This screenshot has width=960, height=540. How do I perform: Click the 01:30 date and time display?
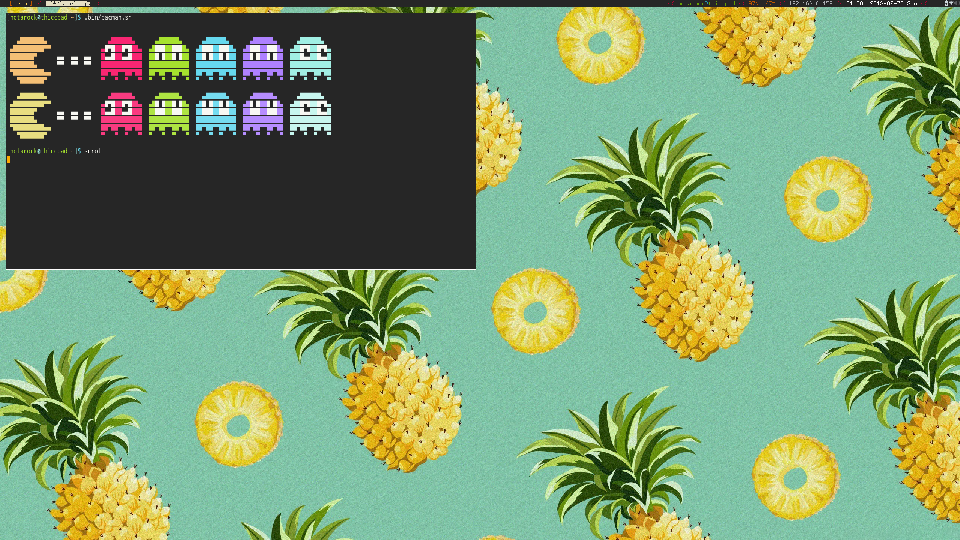click(881, 3)
